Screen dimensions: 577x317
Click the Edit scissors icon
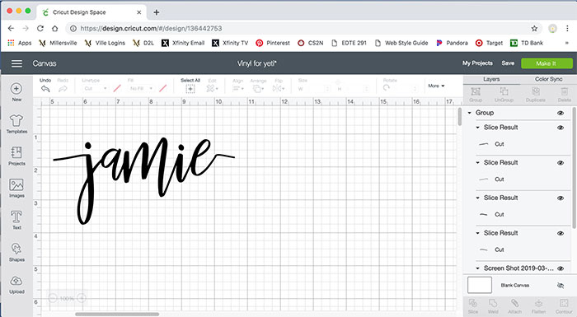[212, 89]
